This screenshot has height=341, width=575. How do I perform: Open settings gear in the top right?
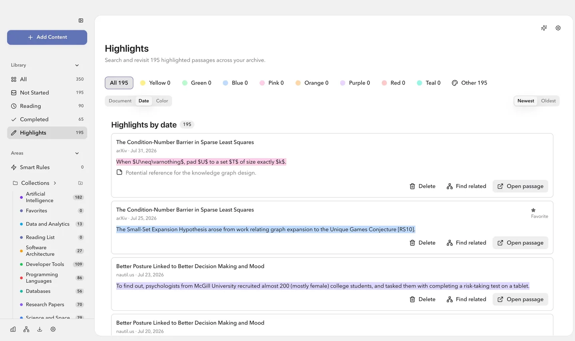click(x=558, y=28)
